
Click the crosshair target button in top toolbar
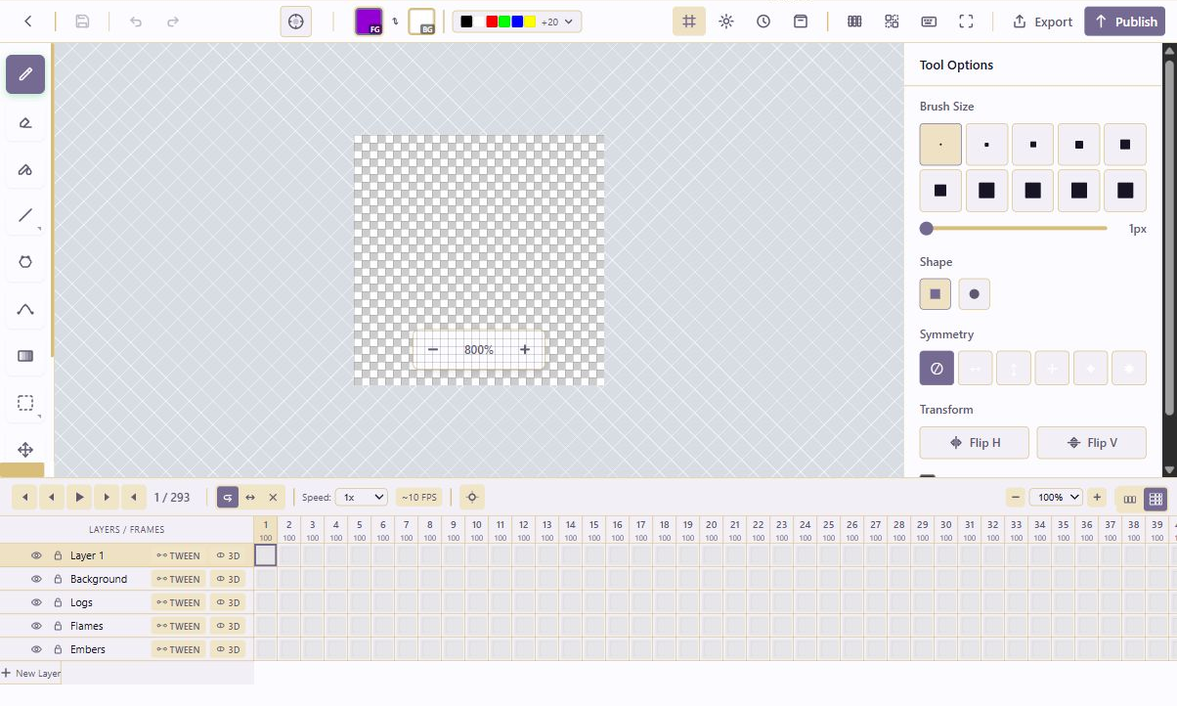click(x=296, y=22)
